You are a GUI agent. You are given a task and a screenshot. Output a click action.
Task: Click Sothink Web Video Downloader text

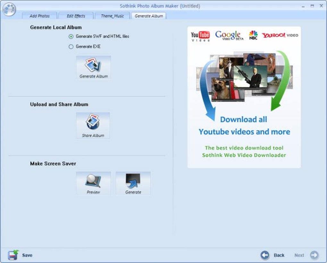tap(244, 155)
